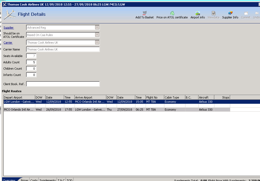Switch to the T & C tab
The height and width of the screenshot is (181, 260).
(x=61, y=180)
